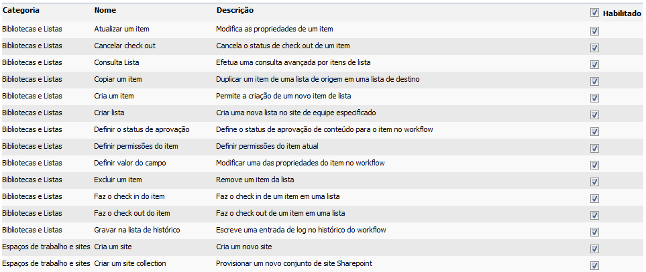This screenshot has height=272, width=646.
Task: Disable Faz o check in do item
Action: click(594, 198)
